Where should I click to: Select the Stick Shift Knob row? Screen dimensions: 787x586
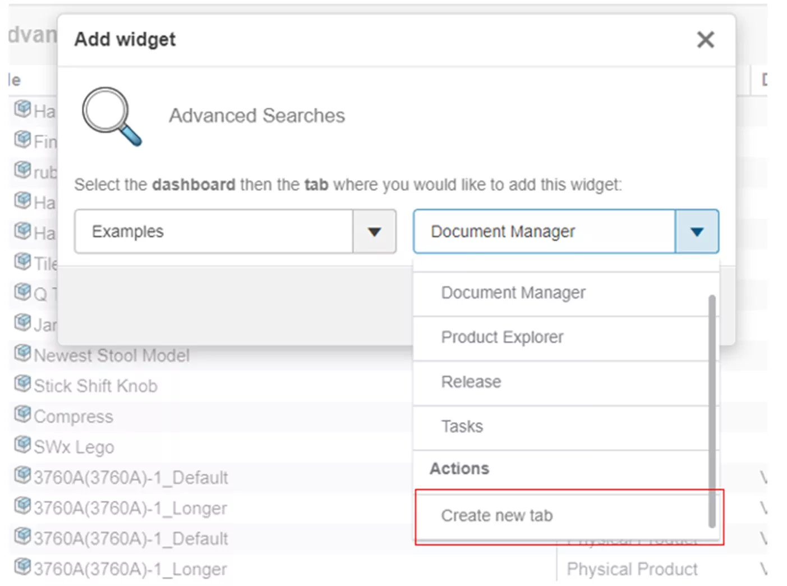pos(211,386)
